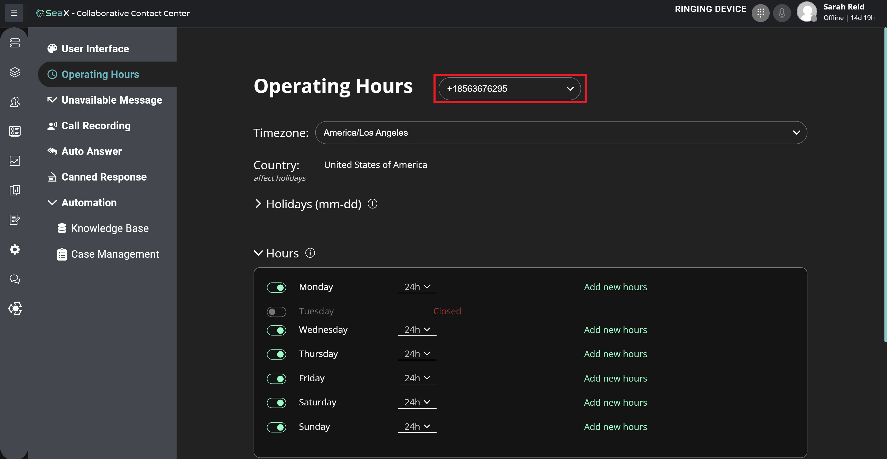
Task: Open the contacts icon in the sidebar rail
Action: (x=14, y=102)
